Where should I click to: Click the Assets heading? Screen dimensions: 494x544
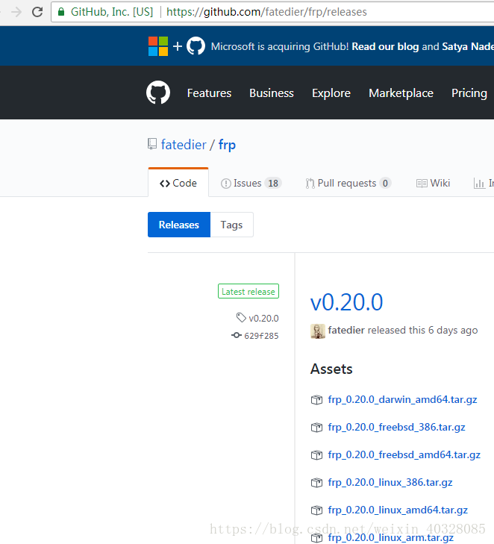click(x=331, y=369)
